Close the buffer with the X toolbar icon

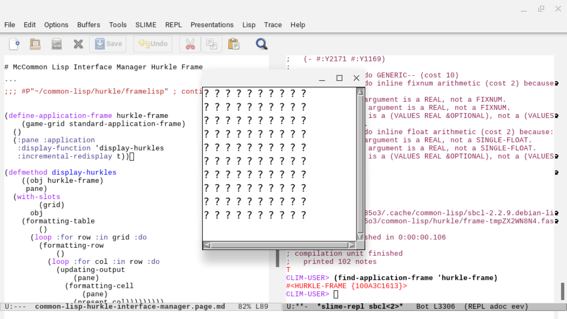tap(78, 44)
